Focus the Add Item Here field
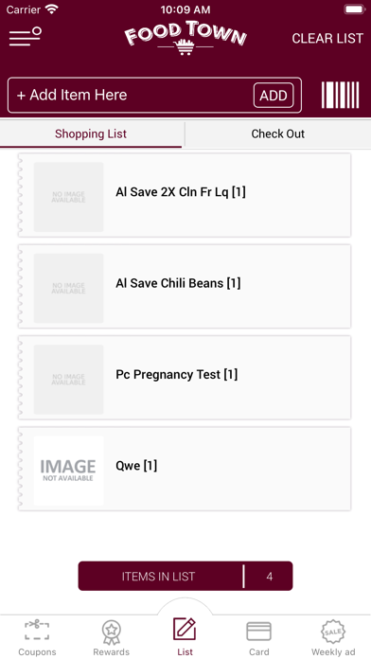 click(131, 95)
